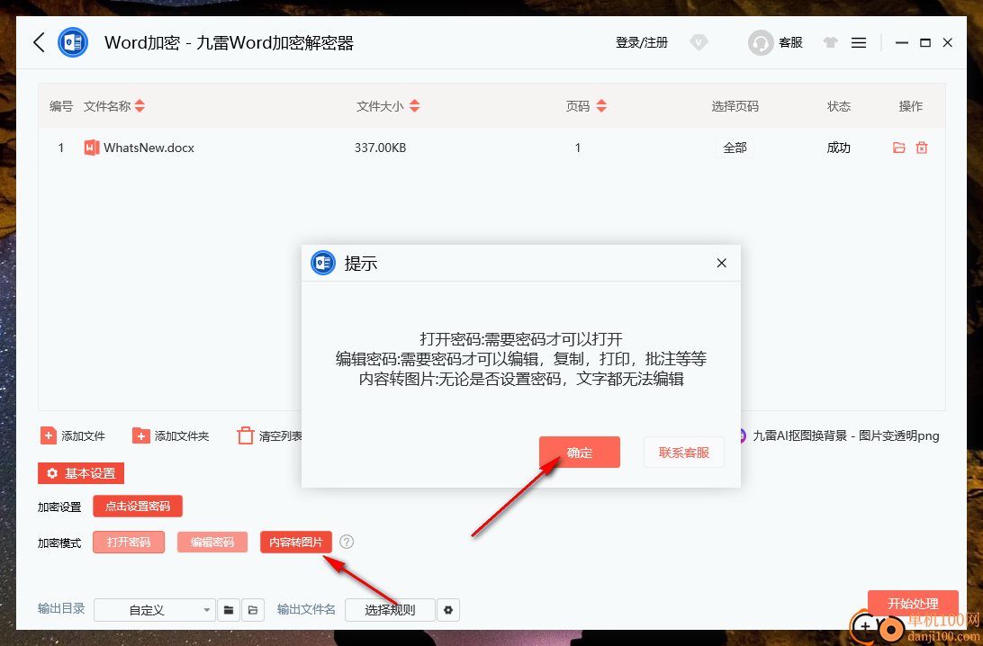Image resolution: width=983 pixels, height=646 pixels.
Task: Sort by file name arrows
Action: tap(140, 106)
